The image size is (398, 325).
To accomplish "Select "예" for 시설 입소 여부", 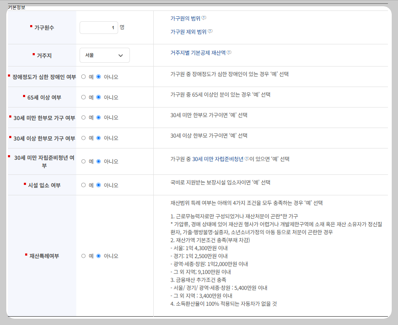I will pyautogui.click(x=83, y=184).
